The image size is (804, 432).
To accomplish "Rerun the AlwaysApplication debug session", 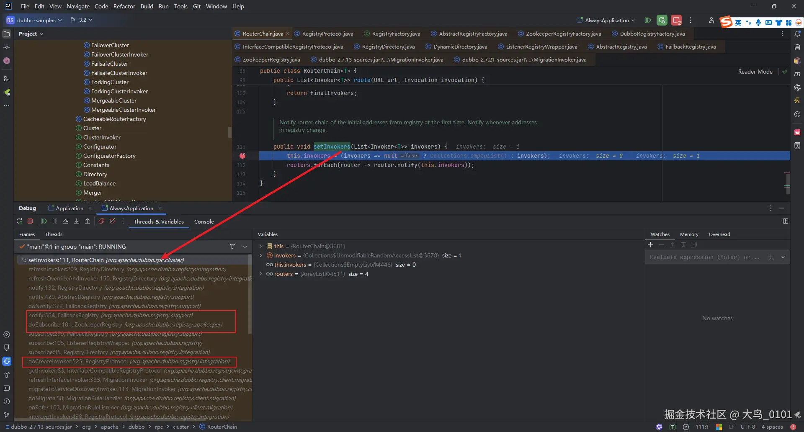I will pyautogui.click(x=19, y=221).
